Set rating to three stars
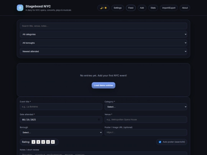207x155 pixels. point(43,142)
